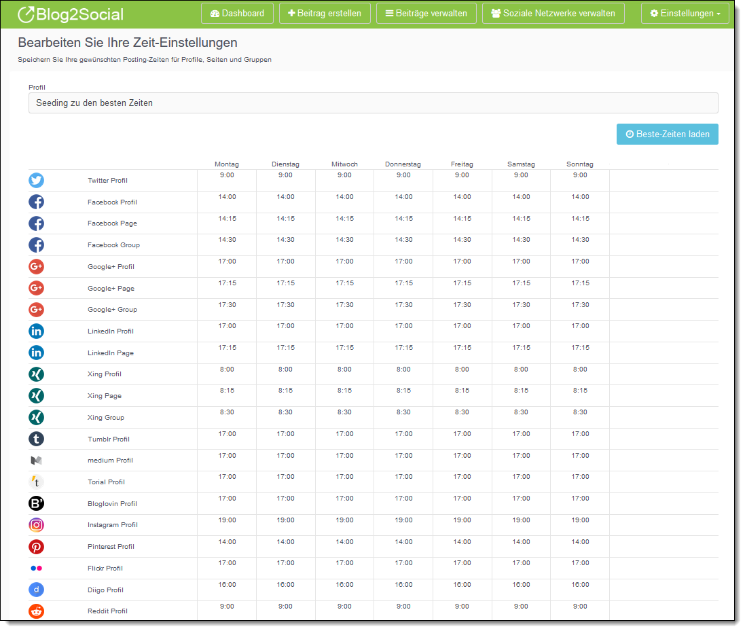Select Xing Page Dienstag 8:15 time
The image size is (745, 631).
[285, 391]
